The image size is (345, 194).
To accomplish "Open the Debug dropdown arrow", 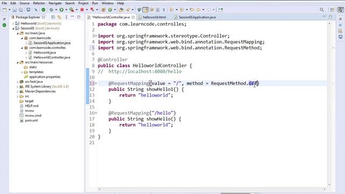I will (x=56, y=10).
